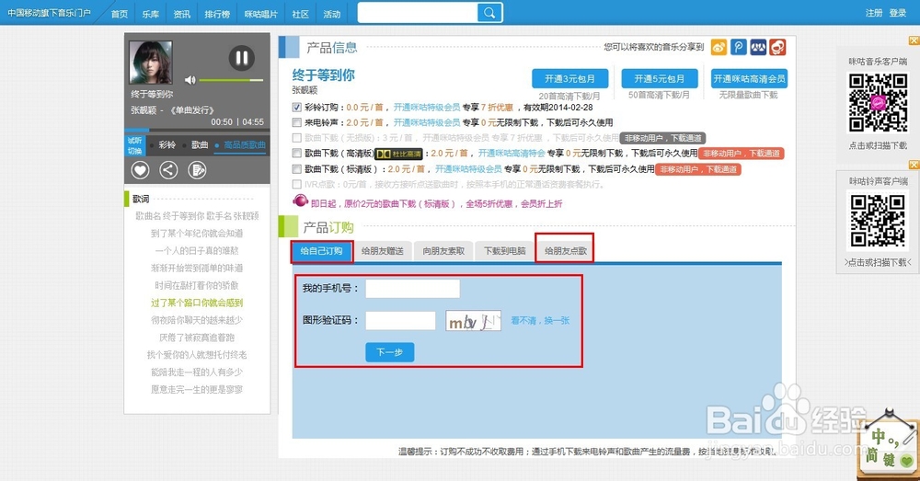920x481 pixels.
Task: Check the 歌曲下载（高清版）checkbox
Action: pyautogui.click(x=297, y=153)
